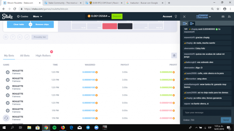Click the Windows taskbar search icon
This screenshot has width=234, height=131.
coord(12,128)
